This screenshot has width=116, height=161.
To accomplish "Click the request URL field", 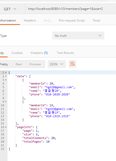I will (x=71, y=9).
